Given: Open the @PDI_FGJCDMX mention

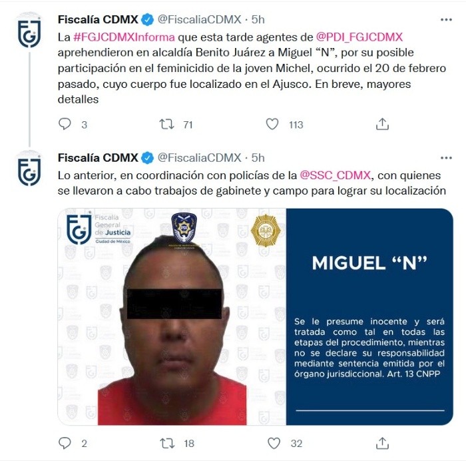Looking at the screenshot, I should pyautogui.click(x=359, y=37).
